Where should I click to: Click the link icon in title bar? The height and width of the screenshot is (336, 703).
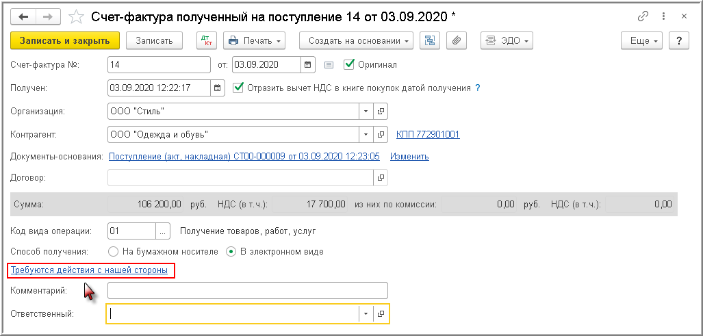[643, 15]
